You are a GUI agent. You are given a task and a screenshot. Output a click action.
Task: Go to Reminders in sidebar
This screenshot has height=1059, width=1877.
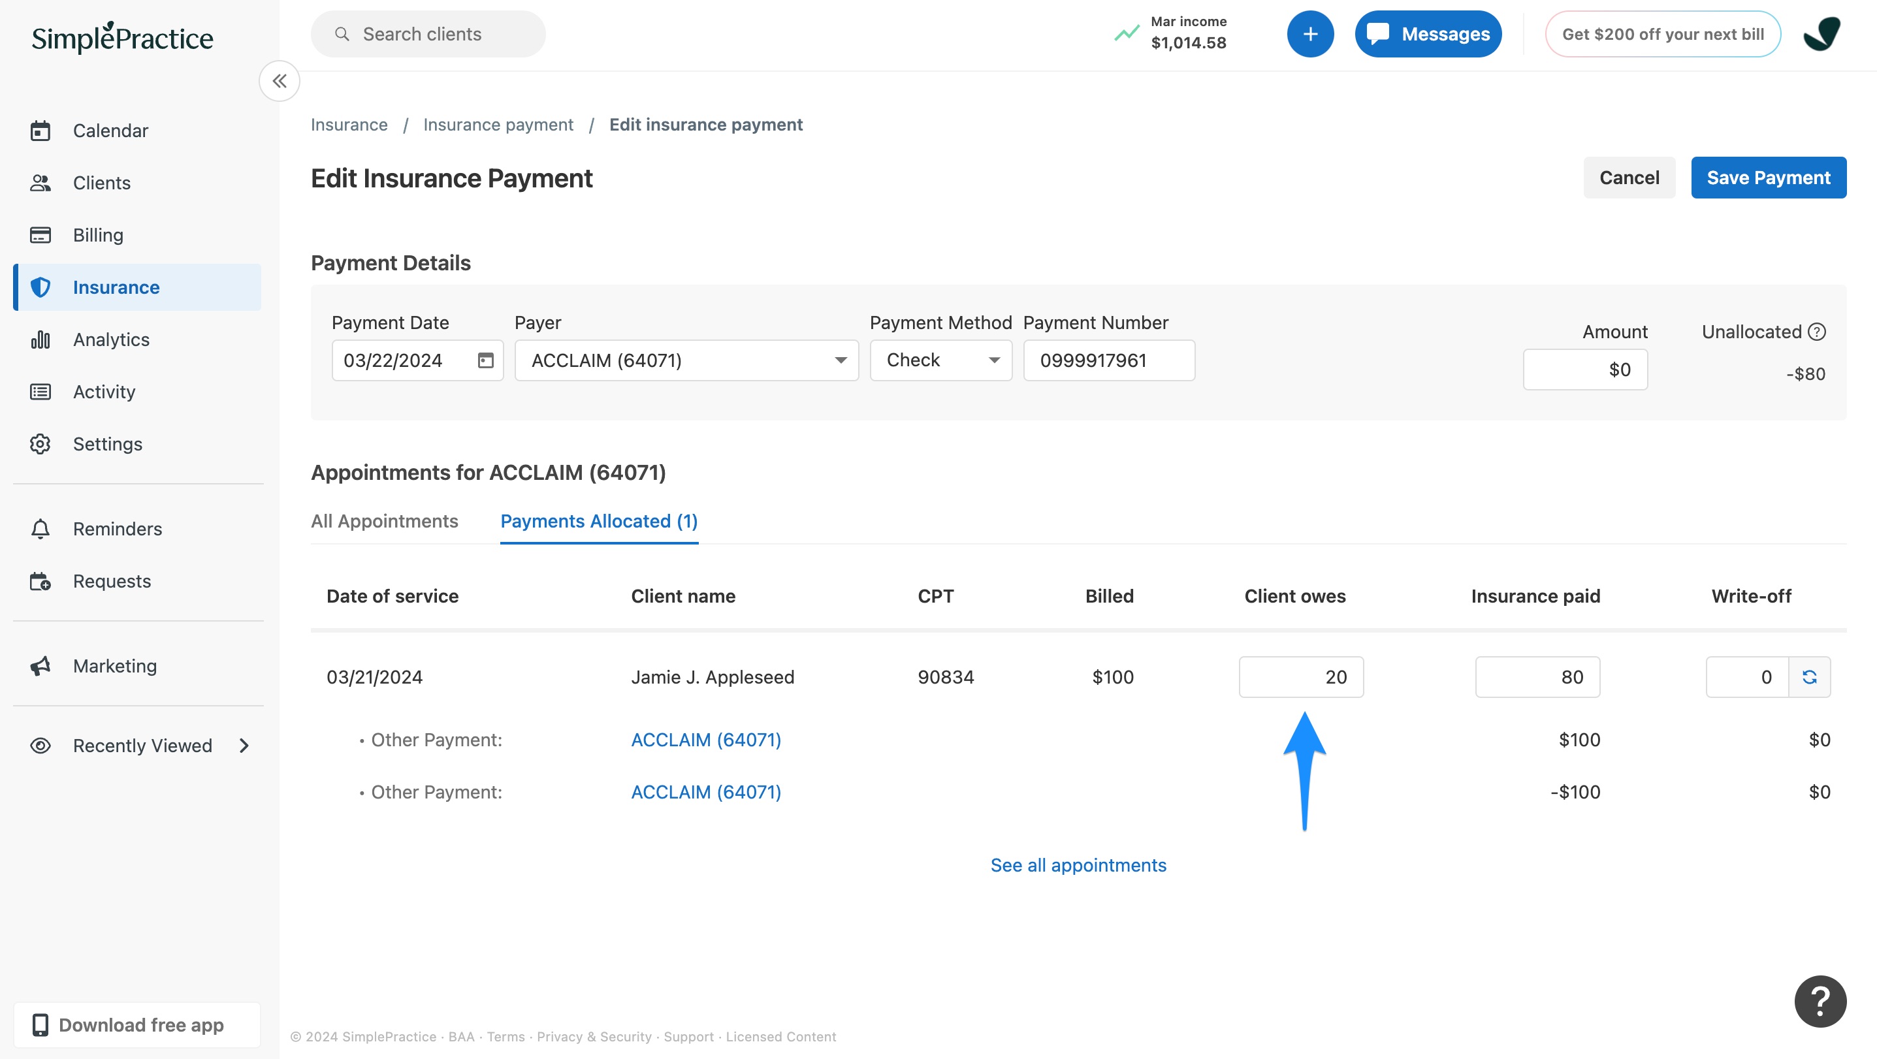[x=138, y=529]
